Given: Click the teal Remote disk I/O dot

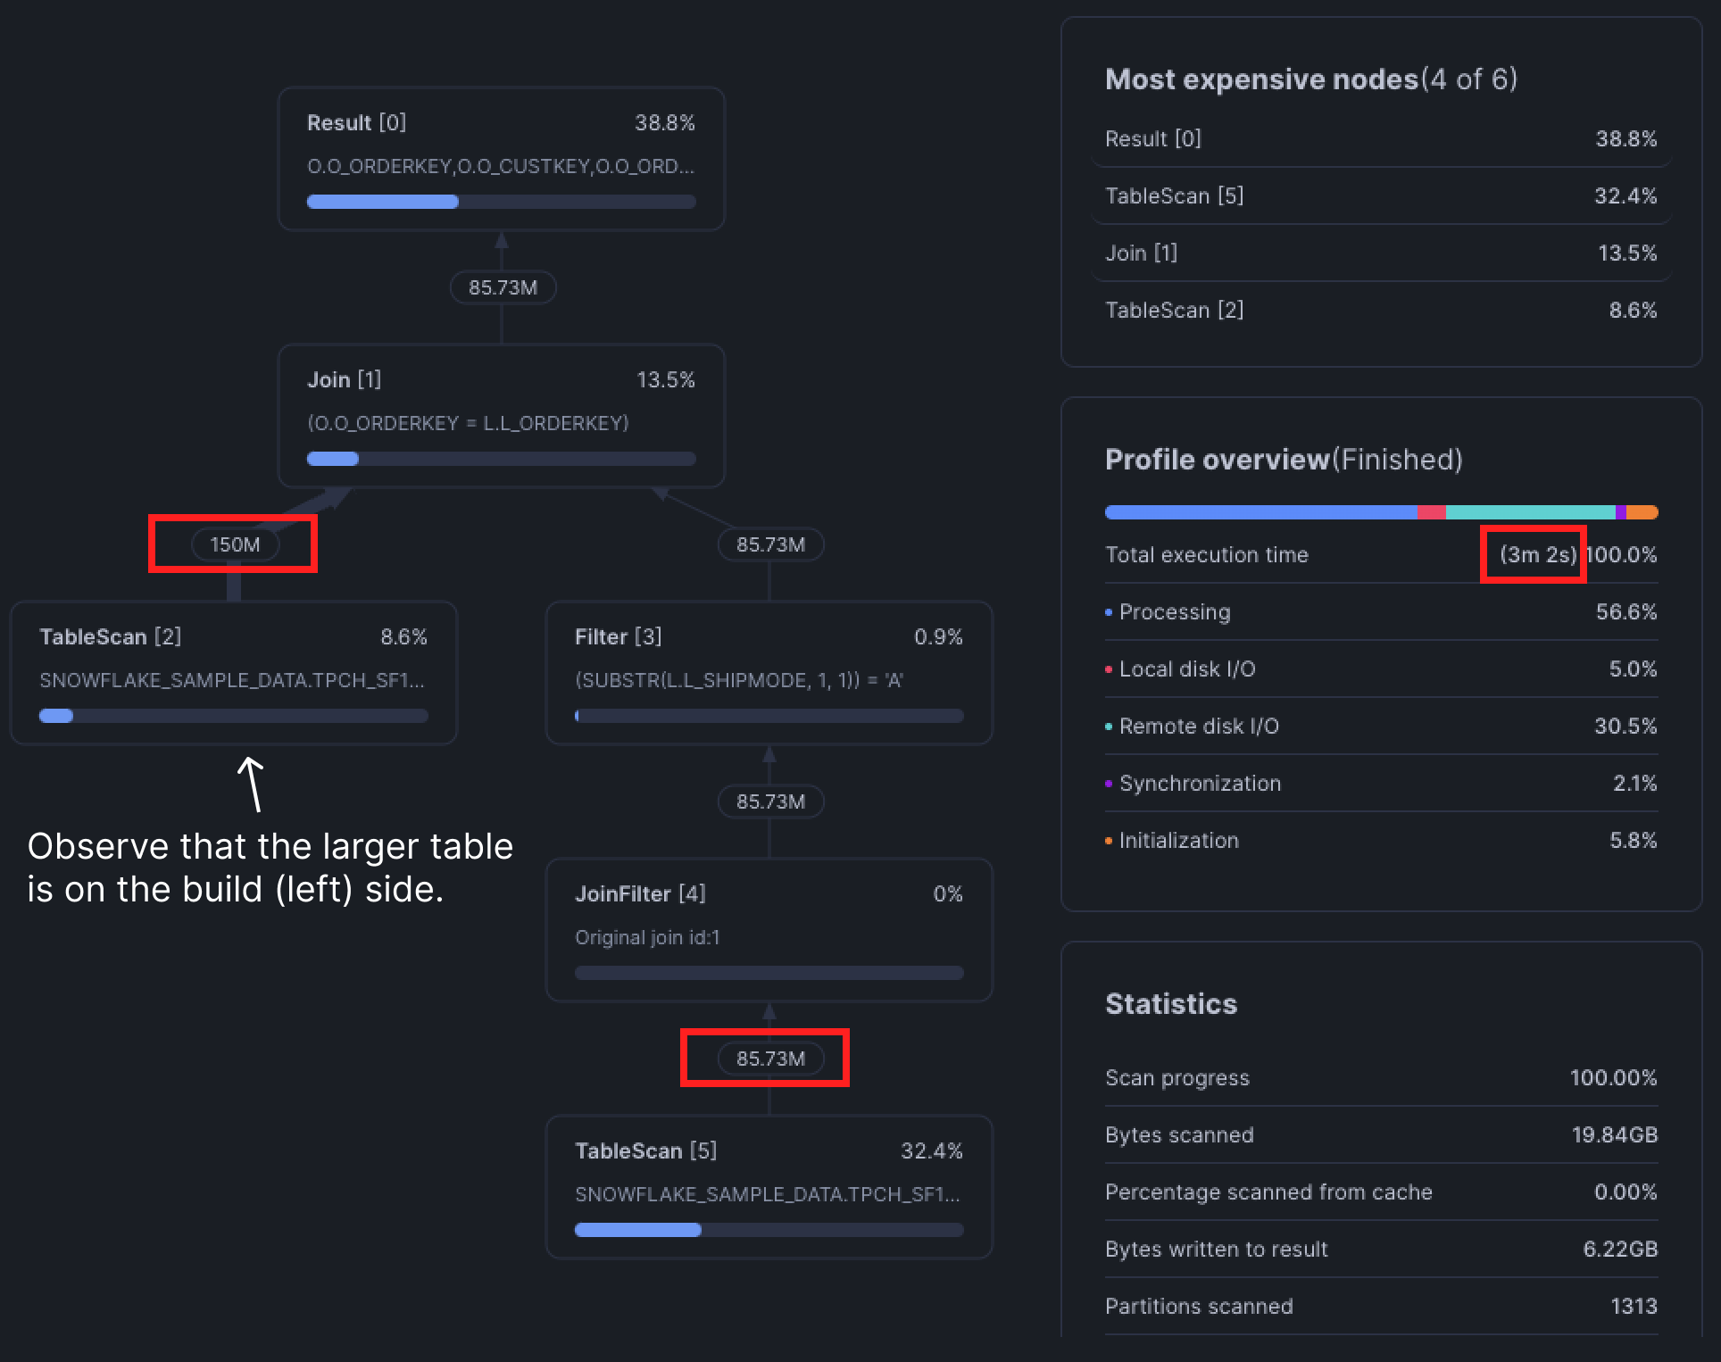Looking at the screenshot, I should (1109, 727).
